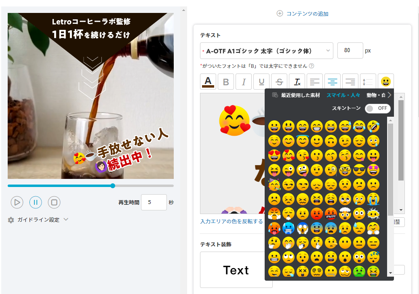Open the text color picker
The image size is (419, 294).
[208, 82]
